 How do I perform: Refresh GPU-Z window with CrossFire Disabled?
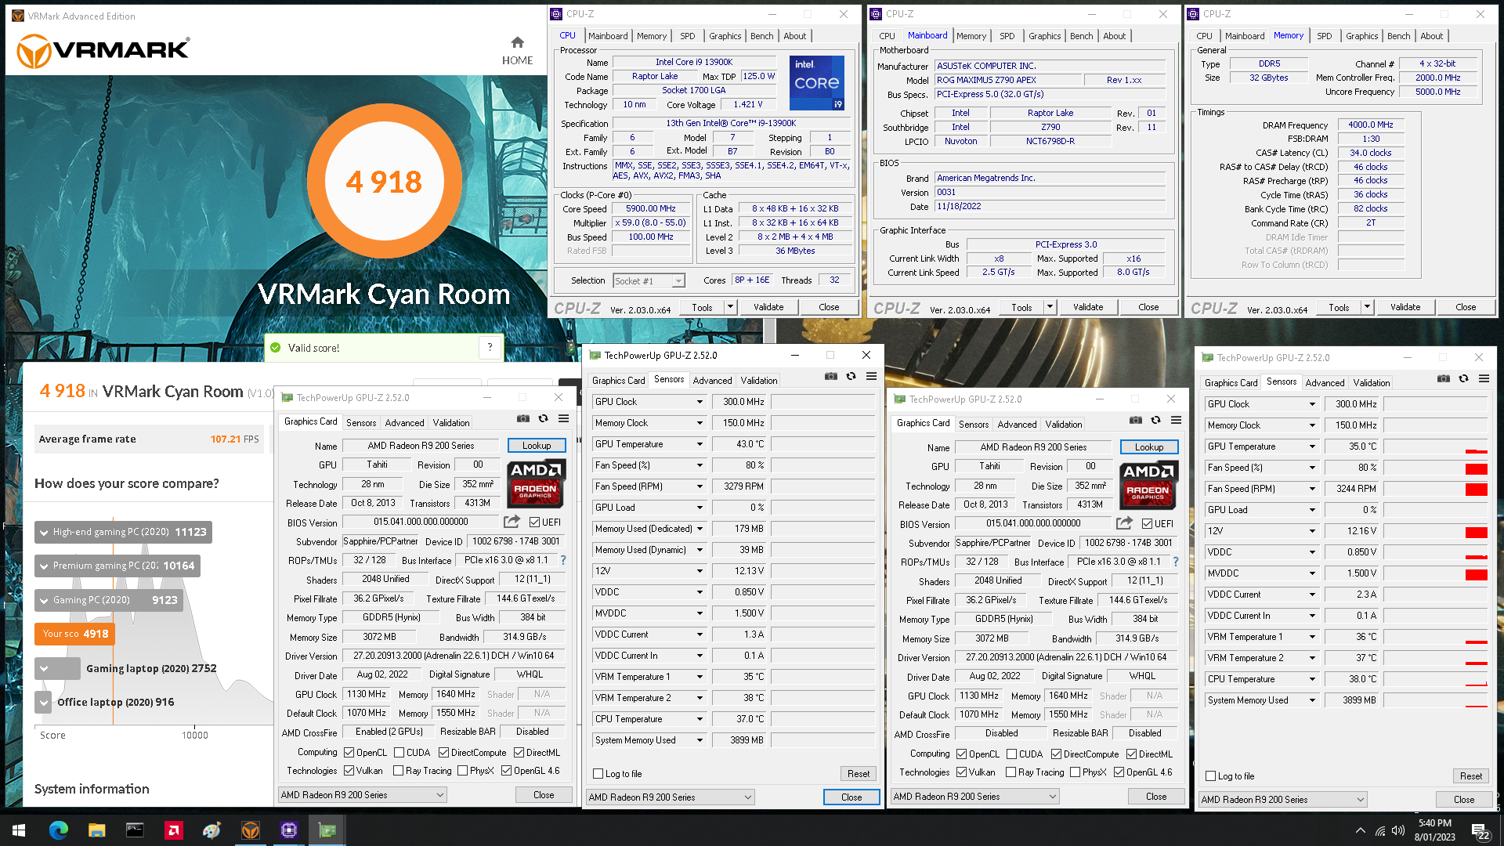[1155, 420]
